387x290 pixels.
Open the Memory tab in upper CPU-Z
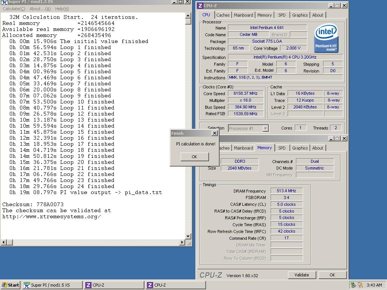pos(264,15)
